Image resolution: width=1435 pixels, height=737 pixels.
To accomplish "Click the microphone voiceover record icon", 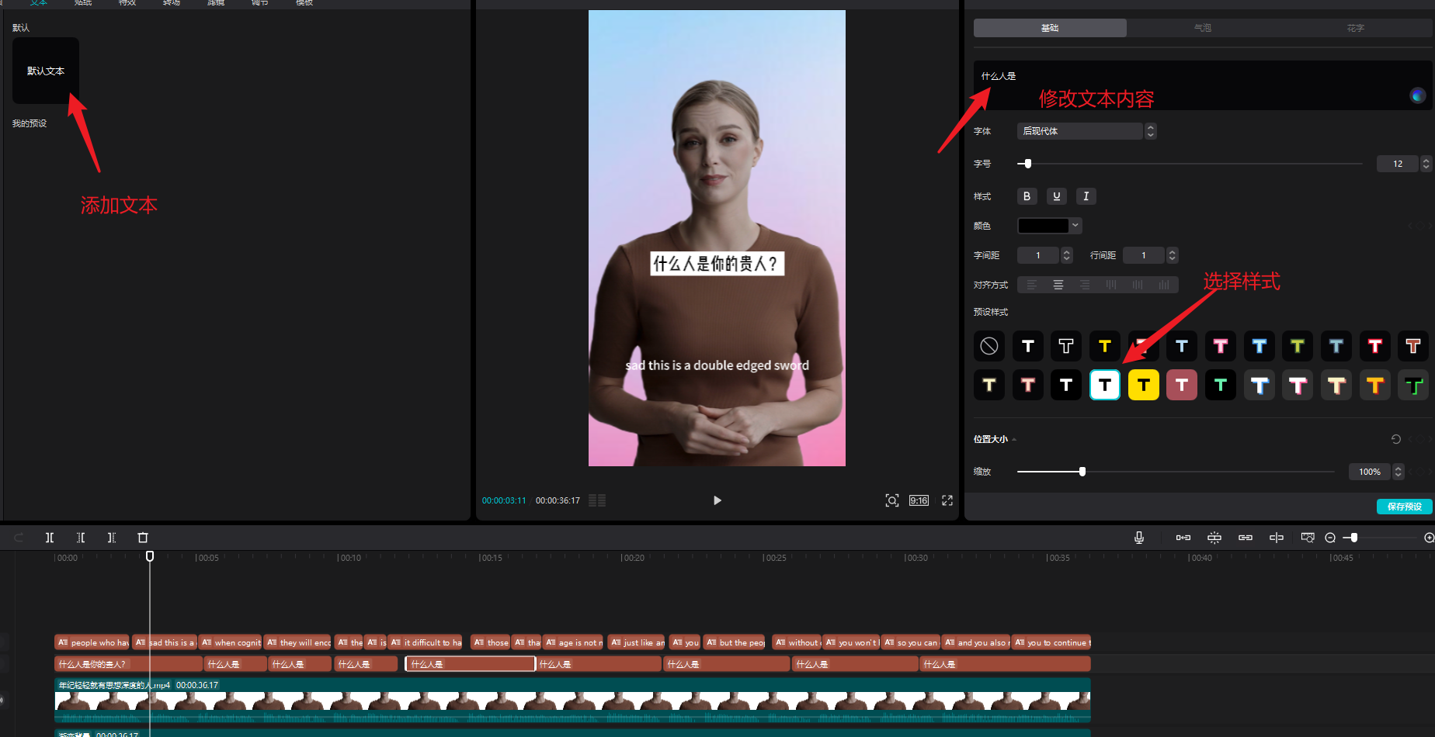I will point(1139,538).
